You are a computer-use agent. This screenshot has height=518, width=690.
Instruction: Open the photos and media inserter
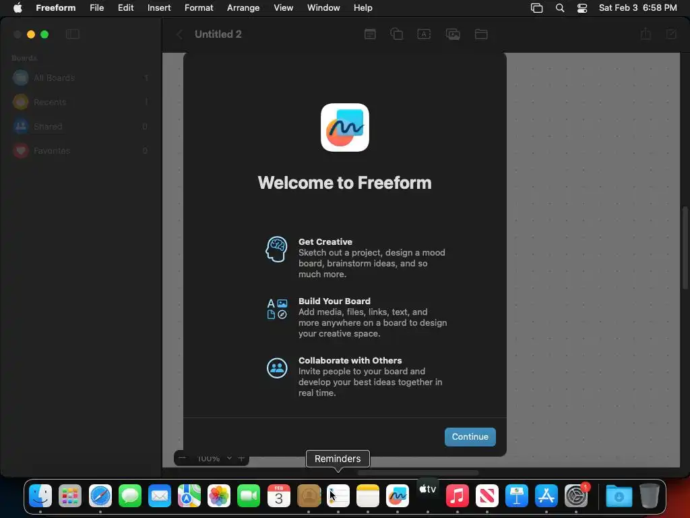[453, 34]
